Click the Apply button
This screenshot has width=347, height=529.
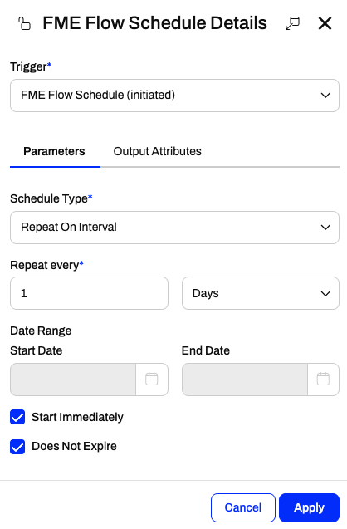[x=309, y=507]
